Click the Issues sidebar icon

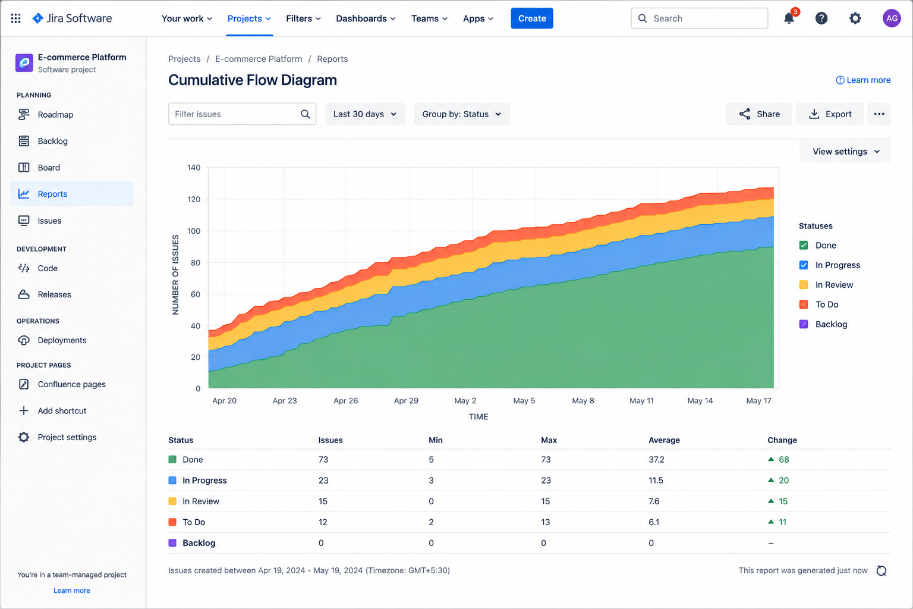coord(24,221)
